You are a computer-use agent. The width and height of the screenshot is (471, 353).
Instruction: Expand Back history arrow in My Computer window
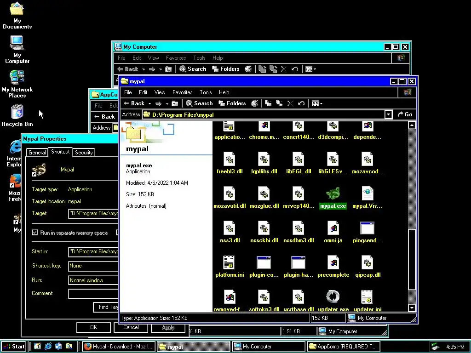pos(144,69)
